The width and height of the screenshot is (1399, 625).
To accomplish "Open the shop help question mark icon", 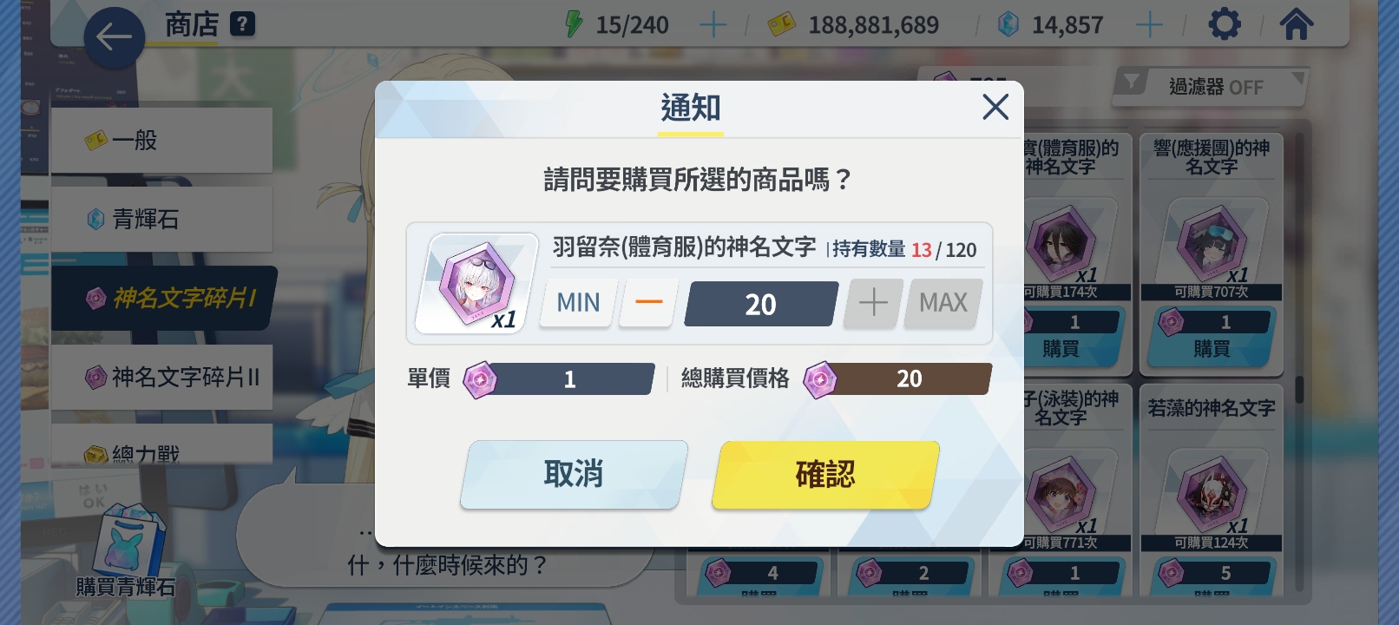I will 242,24.
